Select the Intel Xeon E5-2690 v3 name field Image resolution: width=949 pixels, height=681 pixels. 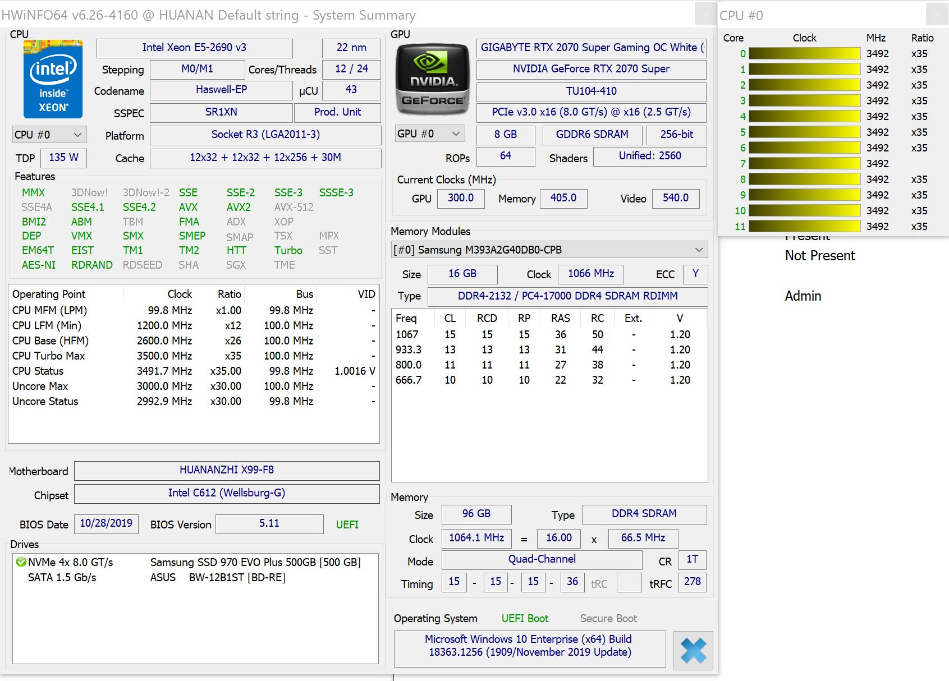click(x=194, y=48)
